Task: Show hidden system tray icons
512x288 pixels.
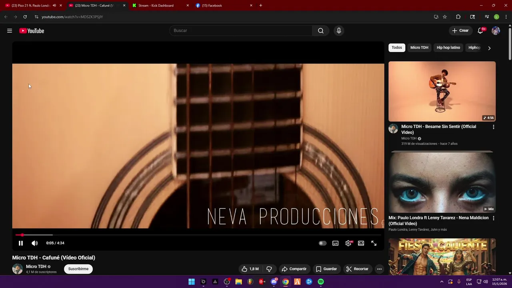Action: (442, 282)
